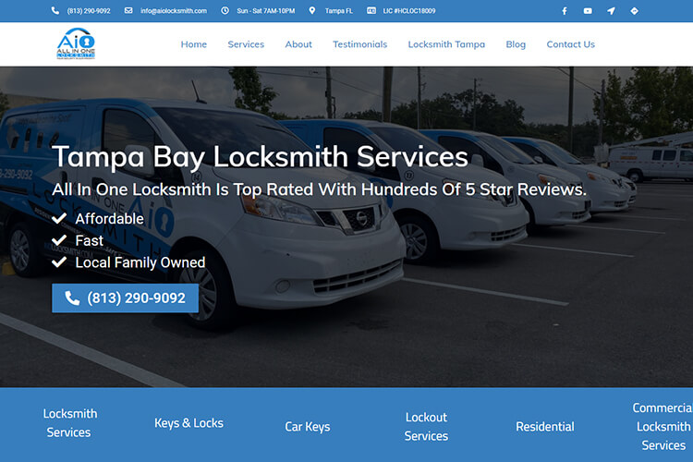The height and width of the screenshot is (462, 693).
Task: Go to the Home menu item
Action: [194, 44]
